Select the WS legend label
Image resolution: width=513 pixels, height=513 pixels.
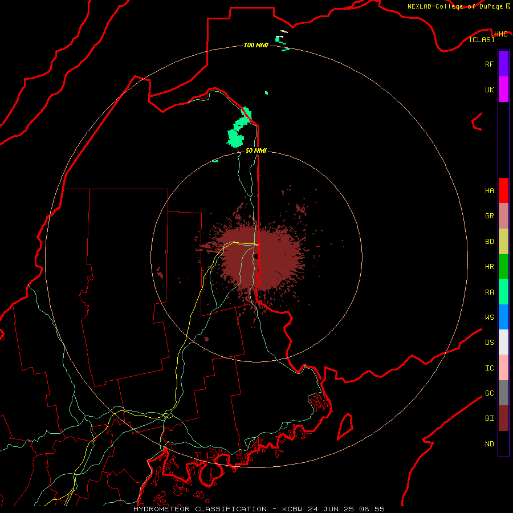pyautogui.click(x=489, y=317)
